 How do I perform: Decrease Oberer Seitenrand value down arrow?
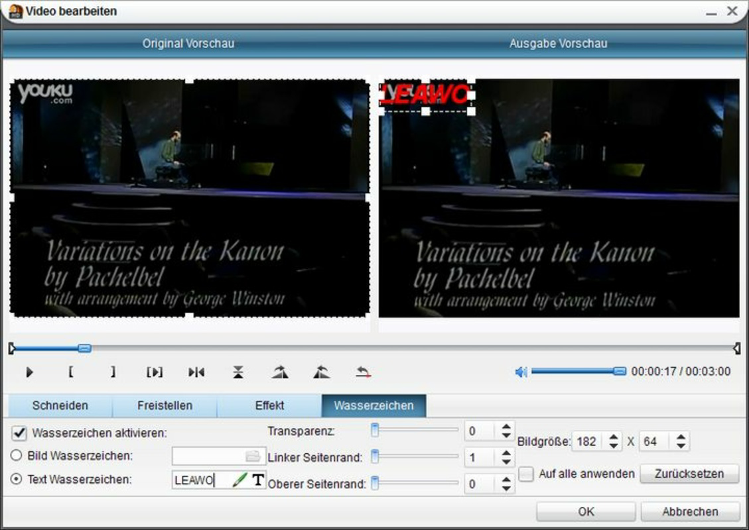tap(506, 488)
